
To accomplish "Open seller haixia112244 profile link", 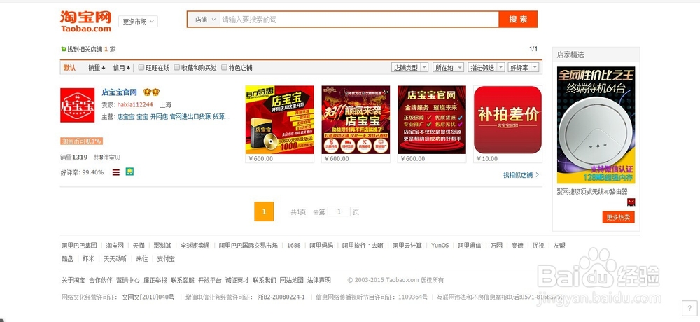I will click(x=135, y=104).
